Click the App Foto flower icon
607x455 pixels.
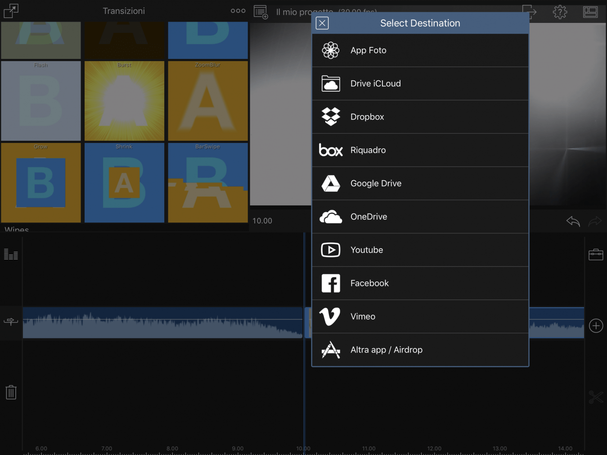(331, 50)
